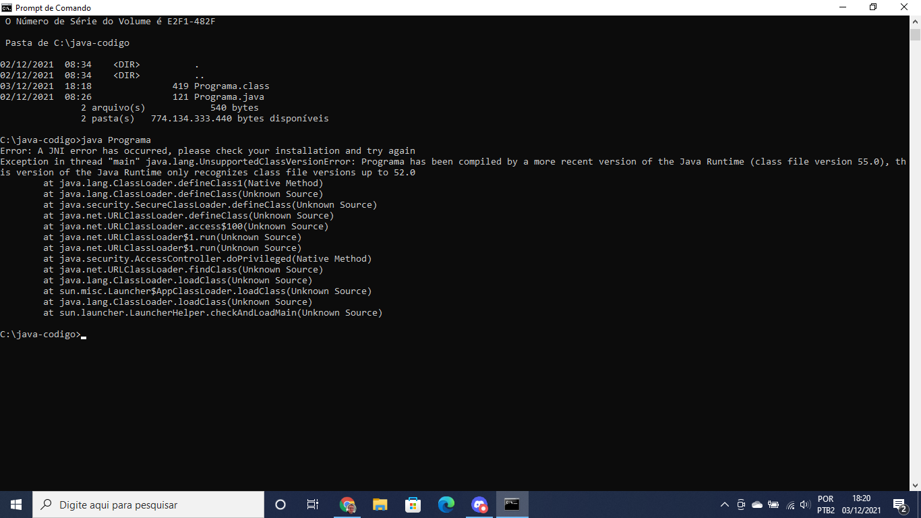The width and height of the screenshot is (921, 518).
Task: Click the 'Error: A JNI error has occurred' line
Action: 208,151
